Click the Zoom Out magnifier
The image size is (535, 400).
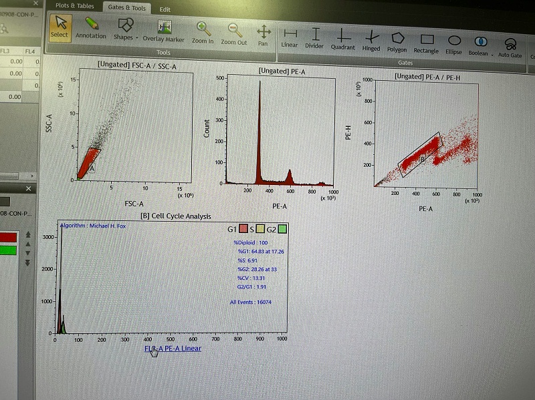pyautogui.click(x=234, y=32)
